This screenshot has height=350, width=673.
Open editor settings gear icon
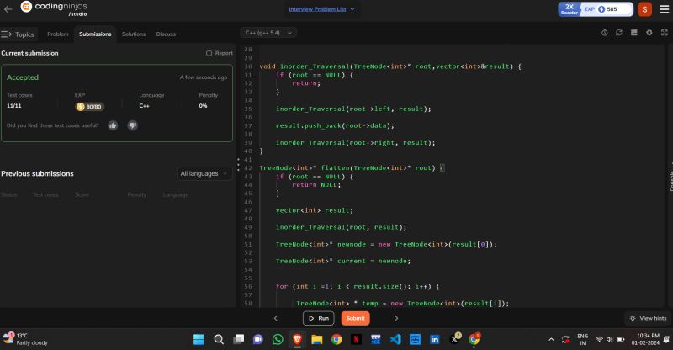(649, 33)
